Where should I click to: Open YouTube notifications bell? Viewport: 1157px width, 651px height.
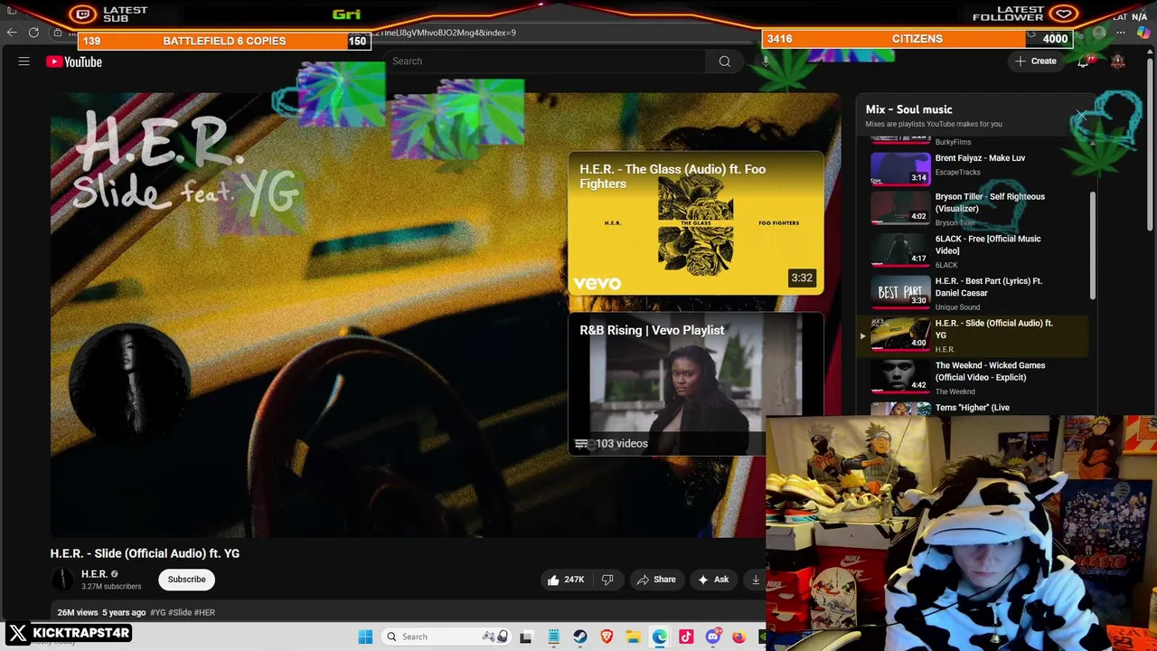pos(1084,61)
